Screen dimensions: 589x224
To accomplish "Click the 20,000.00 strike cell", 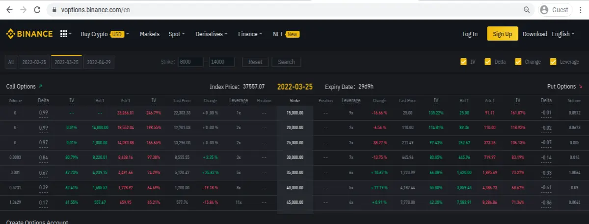I will coord(295,128).
